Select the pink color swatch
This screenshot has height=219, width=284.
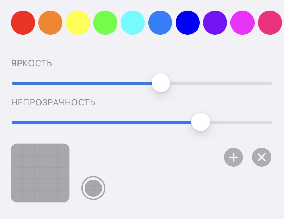(270, 22)
